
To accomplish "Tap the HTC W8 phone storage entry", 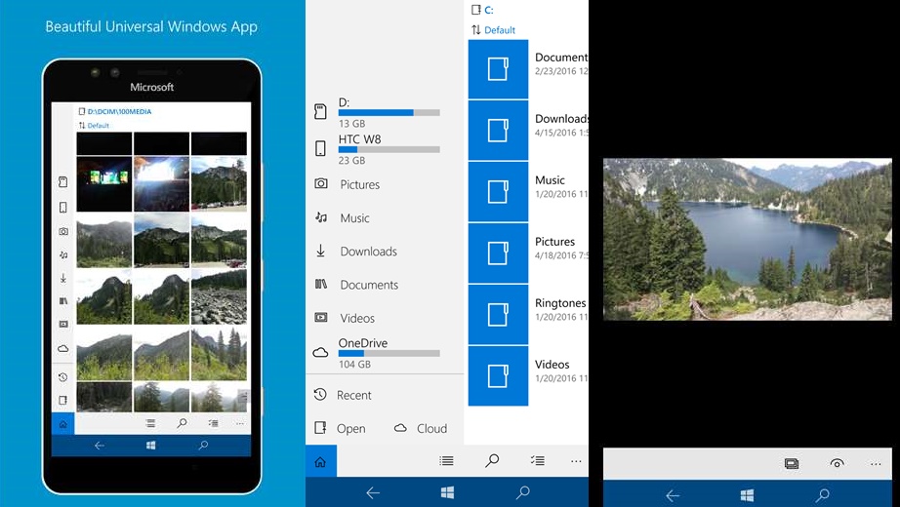I will pyautogui.click(x=359, y=139).
